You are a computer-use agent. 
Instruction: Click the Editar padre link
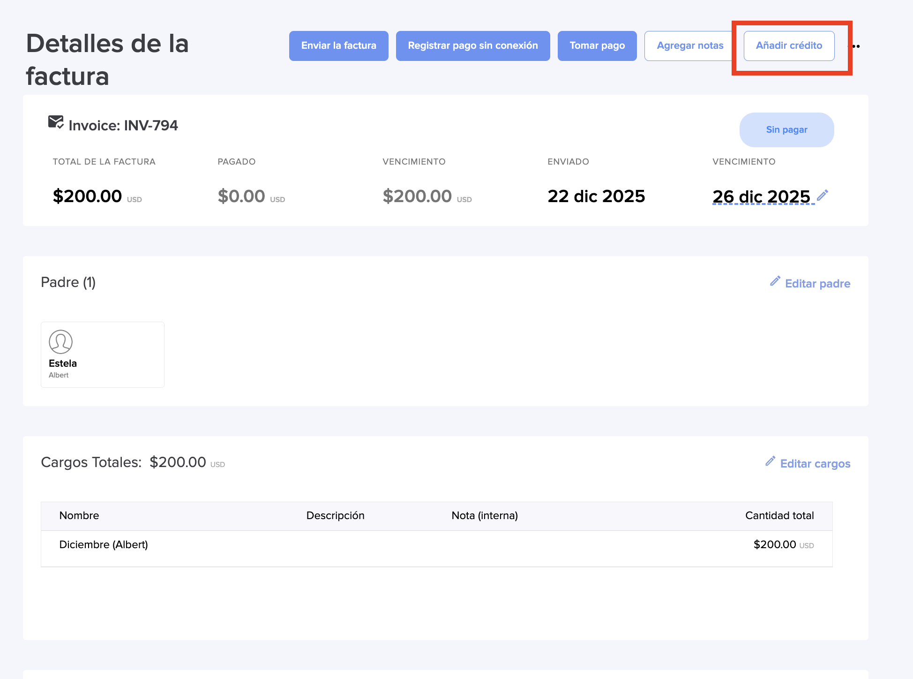(817, 284)
